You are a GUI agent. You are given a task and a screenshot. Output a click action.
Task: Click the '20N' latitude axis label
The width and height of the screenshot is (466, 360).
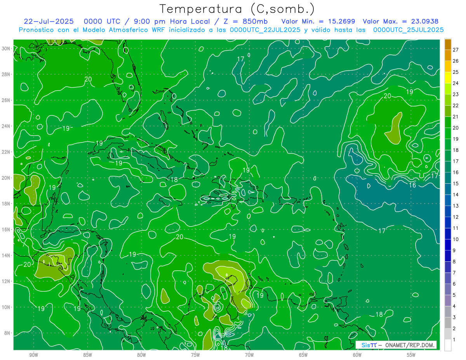pos(7,178)
